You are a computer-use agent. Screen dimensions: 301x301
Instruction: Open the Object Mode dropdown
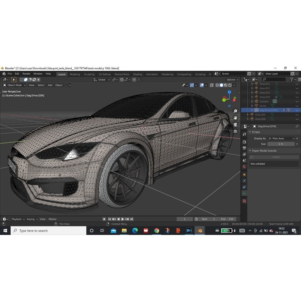pos(14,85)
